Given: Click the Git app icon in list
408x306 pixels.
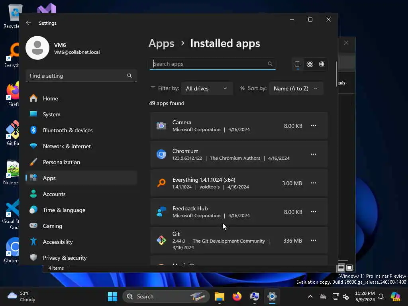Looking at the screenshot, I should click(x=161, y=240).
